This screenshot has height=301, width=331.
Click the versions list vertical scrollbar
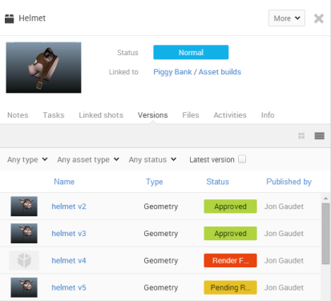click(325, 234)
